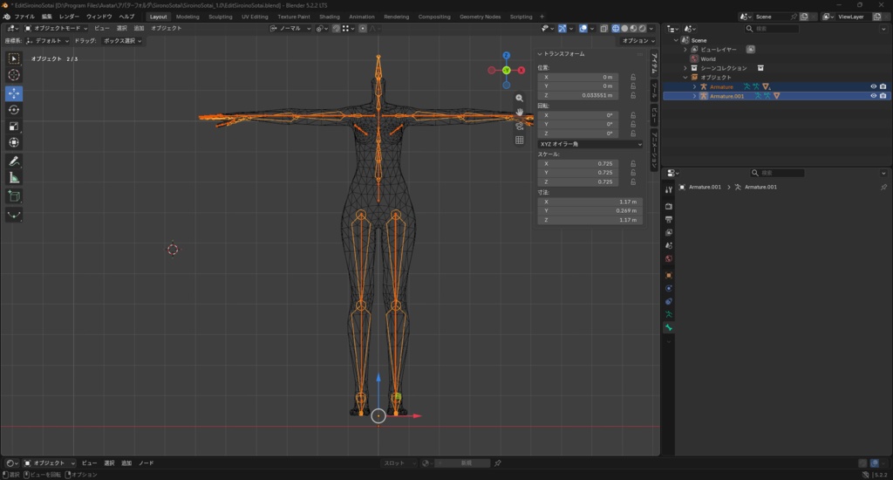Open the Bone properties tab icon
The height and width of the screenshot is (480, 893).
(x=669, y=327)
